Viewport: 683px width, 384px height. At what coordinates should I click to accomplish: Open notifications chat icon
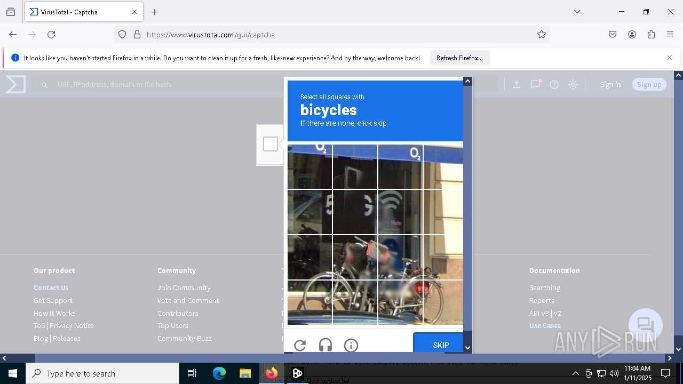coord(535,84)
